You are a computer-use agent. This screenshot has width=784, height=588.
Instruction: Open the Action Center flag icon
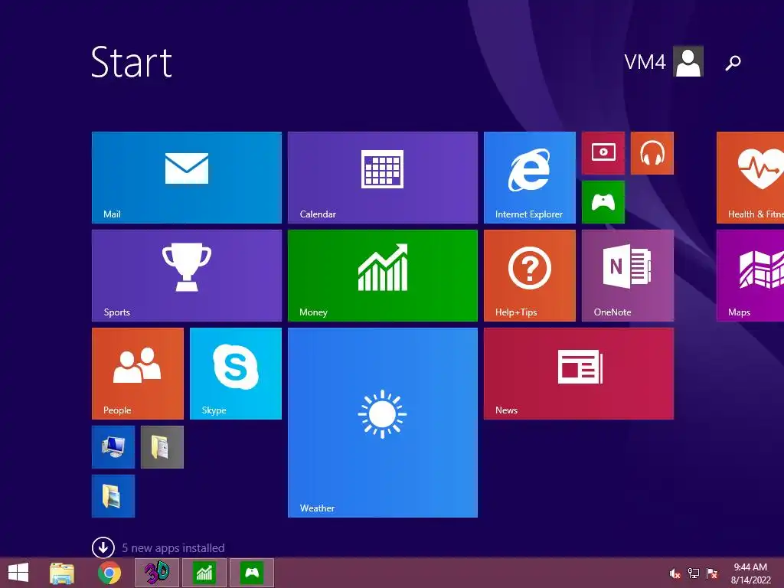pos(712,573)
